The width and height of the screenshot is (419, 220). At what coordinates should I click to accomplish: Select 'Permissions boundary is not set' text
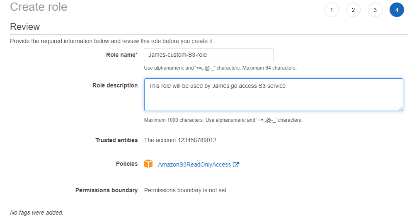(185, 190)
